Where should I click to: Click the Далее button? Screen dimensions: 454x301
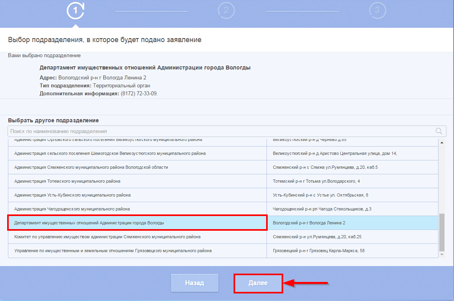pos(258,283)
